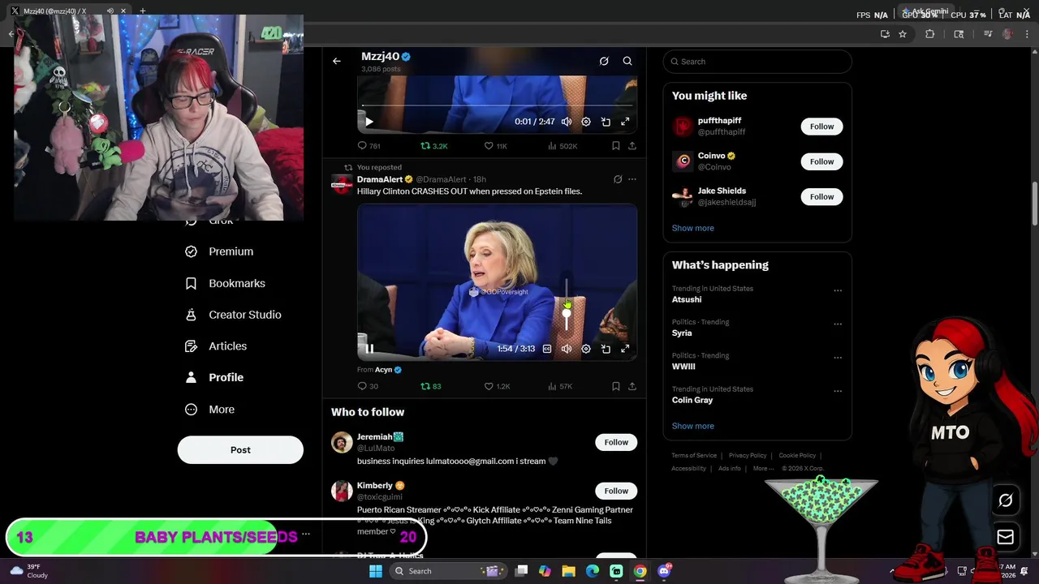1039x584 pixels.
Task: Click the X search input field
Action: point(757,62)
